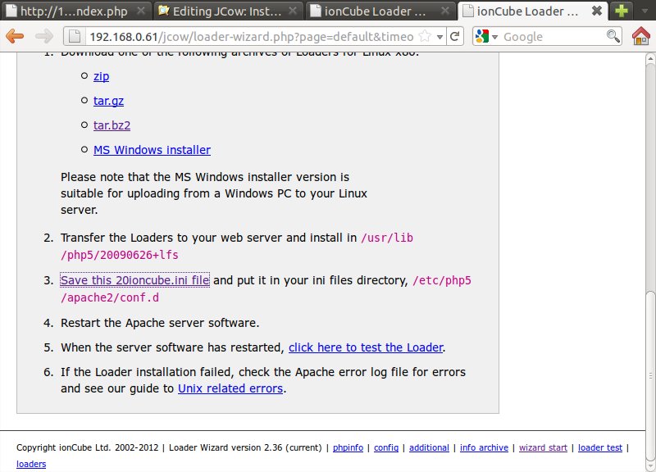Viewport: 656px width, 472px height.
Task: Open the phpinfo footer link
Action: (x=348, y=447)
